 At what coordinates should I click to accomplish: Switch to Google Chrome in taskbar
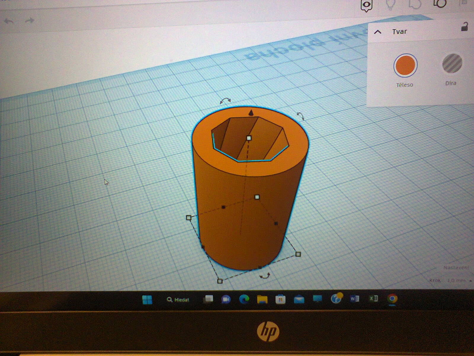point(392,298)
